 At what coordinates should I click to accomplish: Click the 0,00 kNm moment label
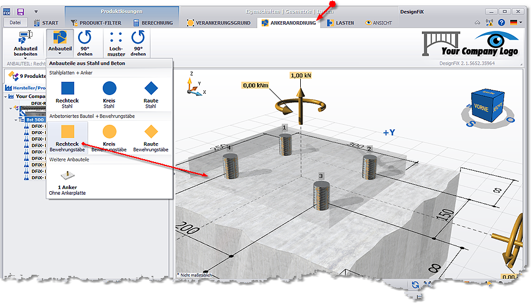pyautogui.click(x=255, y=85)
